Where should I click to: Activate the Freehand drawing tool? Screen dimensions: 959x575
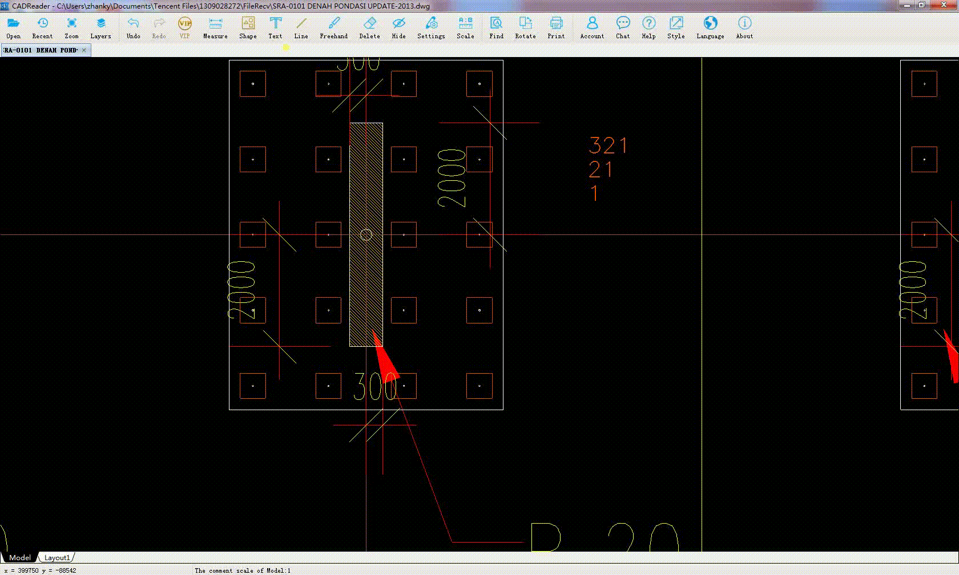(333, 27)
